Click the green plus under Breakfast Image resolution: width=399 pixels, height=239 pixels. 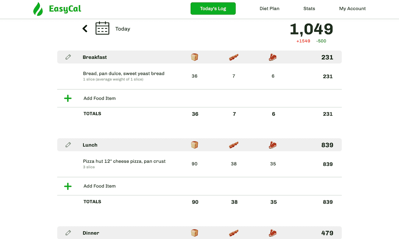[x=68, y=98]
